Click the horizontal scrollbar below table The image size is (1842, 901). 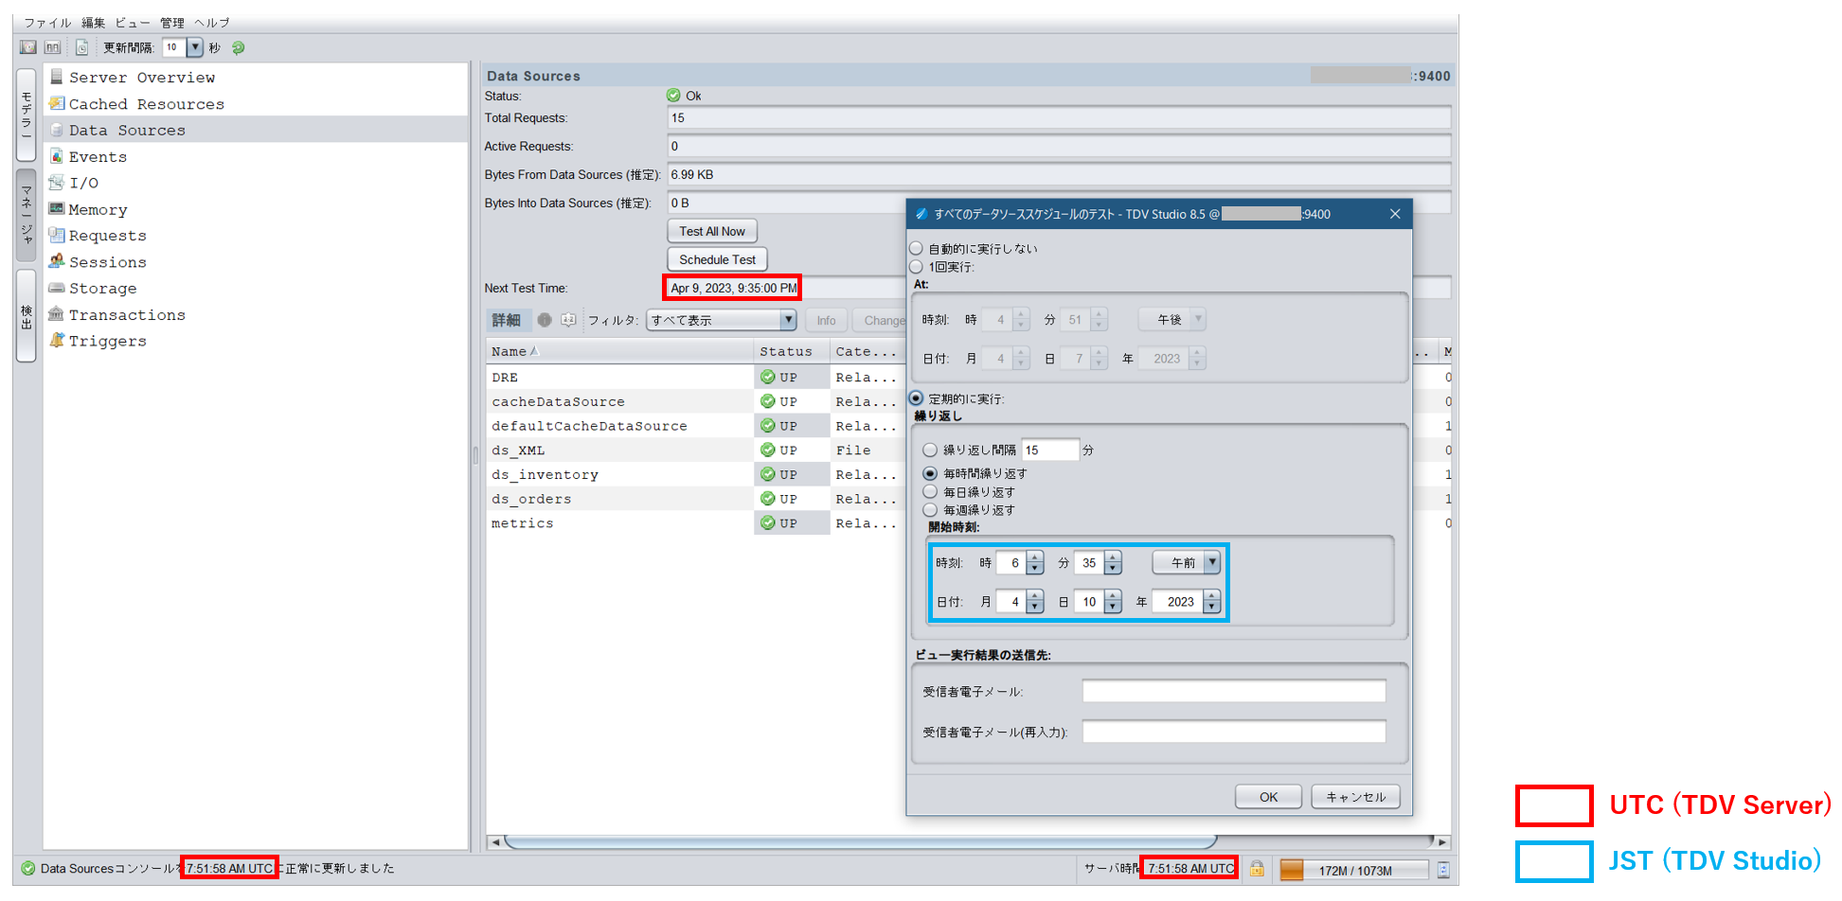[x=860, y=841]
